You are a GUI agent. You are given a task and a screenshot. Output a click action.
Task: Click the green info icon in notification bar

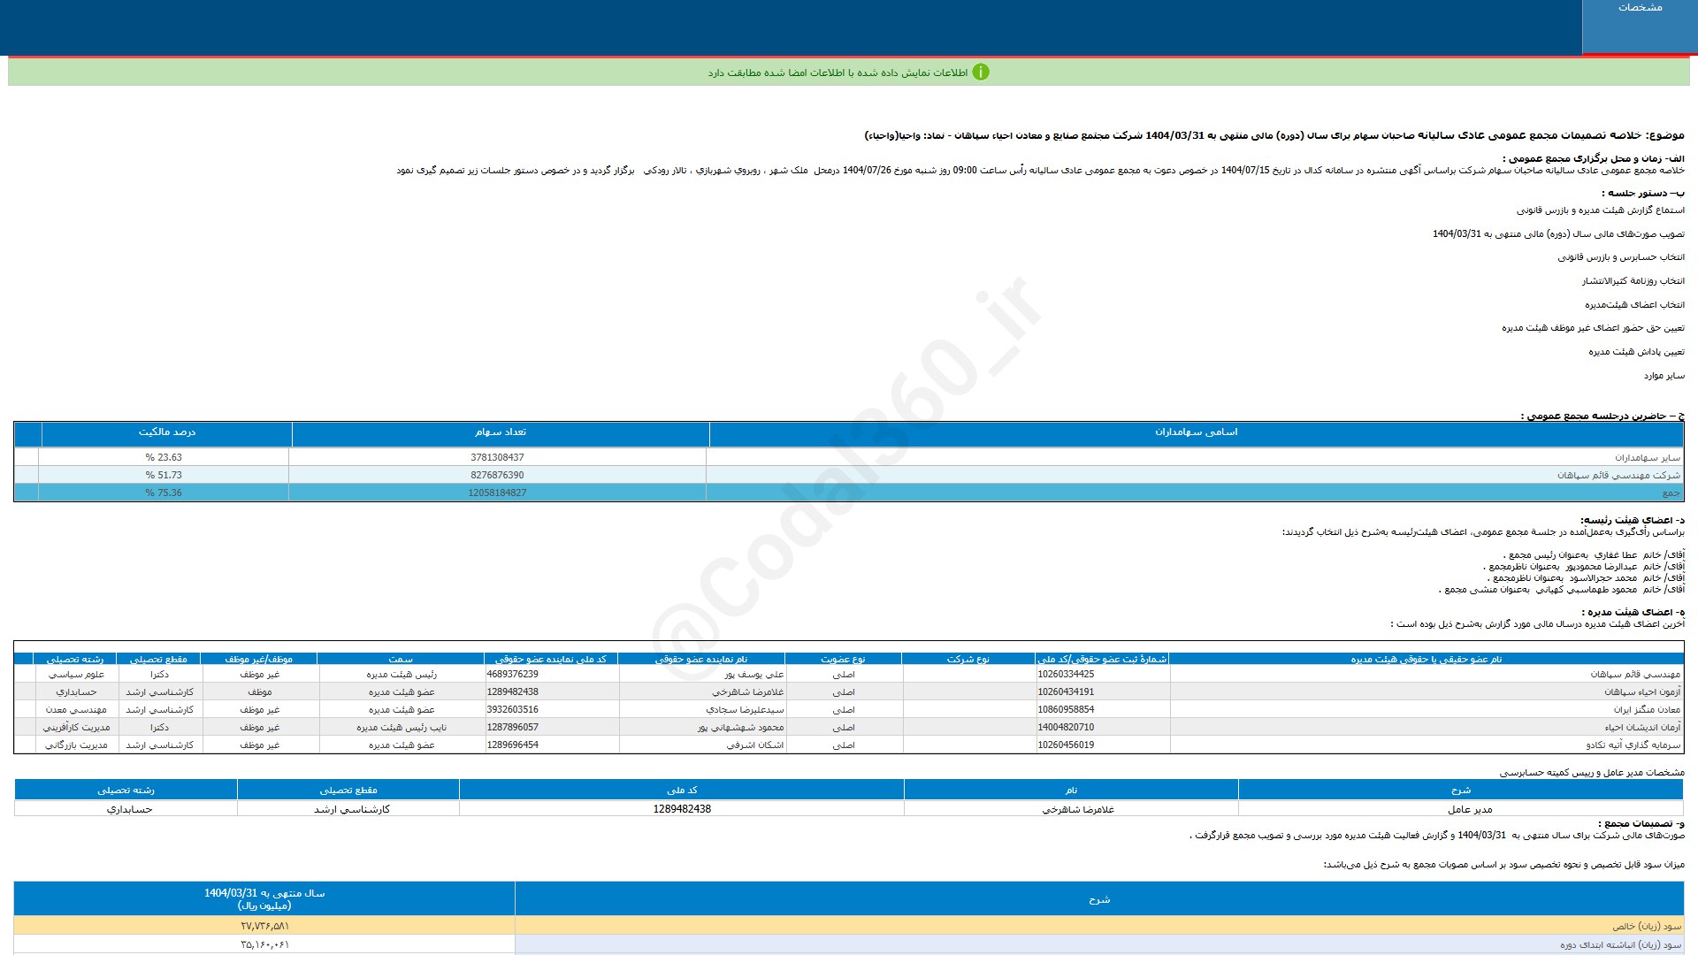pyautogui.click(x=980, y=73)
